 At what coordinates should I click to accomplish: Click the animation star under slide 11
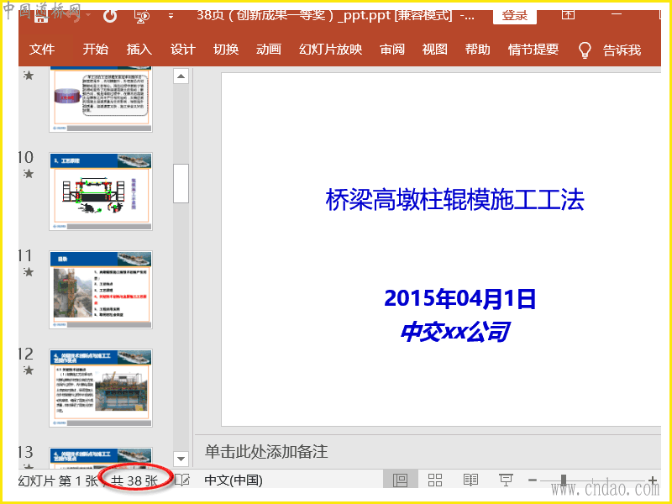click(29, 271)
